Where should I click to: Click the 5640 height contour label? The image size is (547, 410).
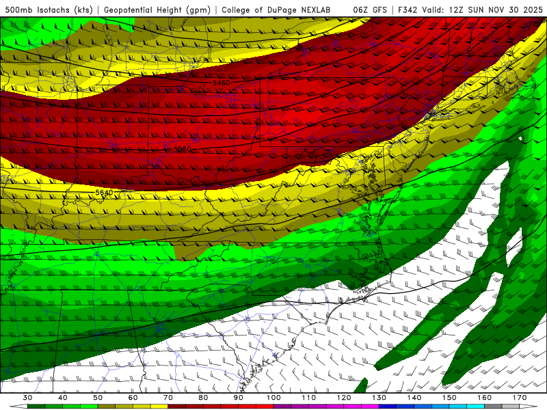point(104,193)
